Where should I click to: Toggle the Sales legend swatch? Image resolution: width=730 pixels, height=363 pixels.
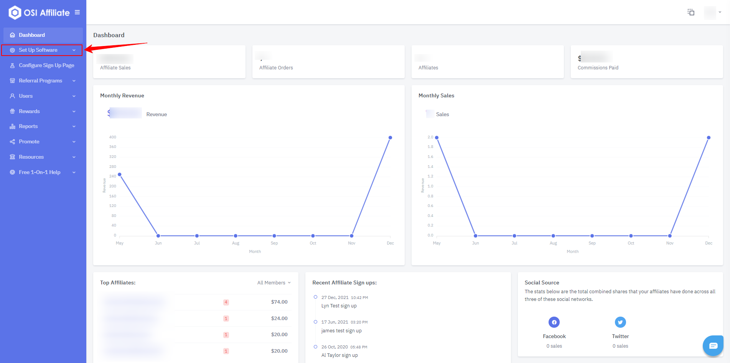pos(430,114)
